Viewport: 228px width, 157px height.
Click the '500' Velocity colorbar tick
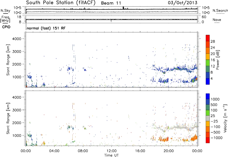pyautogui.click(x=215, y=105)
